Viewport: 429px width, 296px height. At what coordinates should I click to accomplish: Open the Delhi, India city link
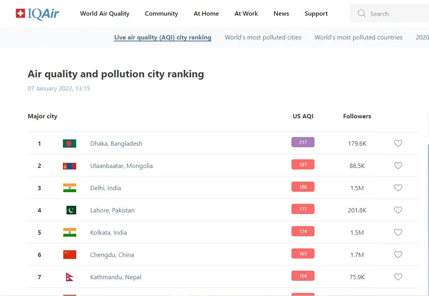105,188
